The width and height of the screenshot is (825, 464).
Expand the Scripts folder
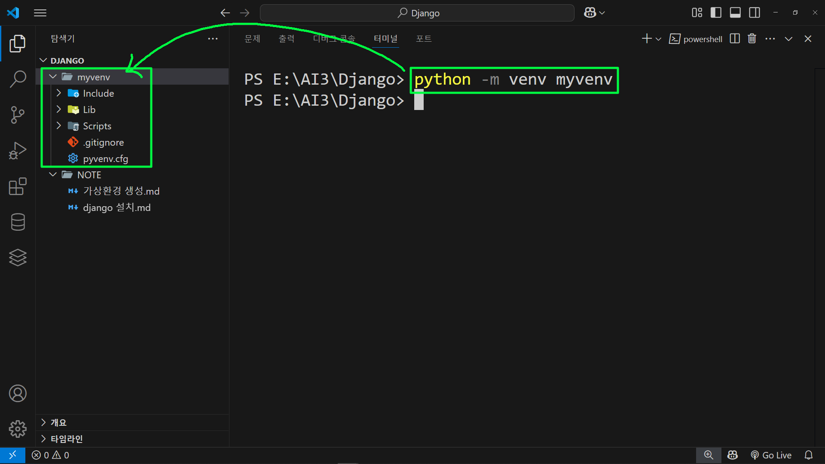[59, 126]
